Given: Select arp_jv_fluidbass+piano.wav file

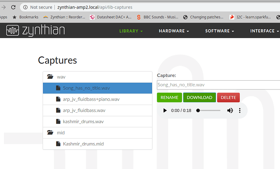Looking at the screenshot, I should 97,99.
